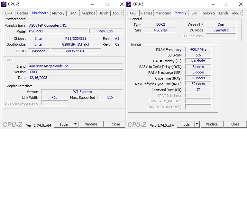Click the Link Width x16 value
Image resolution: width=247 pixels, height=197 pixels.
point(54,98)
